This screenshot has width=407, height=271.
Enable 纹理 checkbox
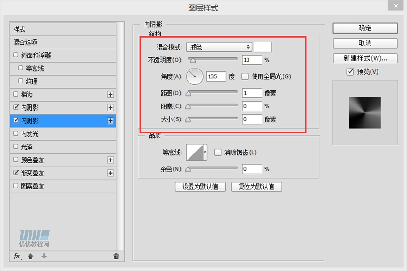point(21,81)
